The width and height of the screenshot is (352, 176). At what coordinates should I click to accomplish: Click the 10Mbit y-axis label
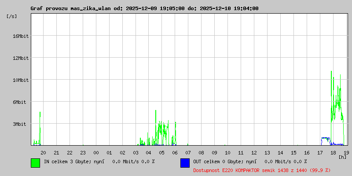click(x=20, y=80)
